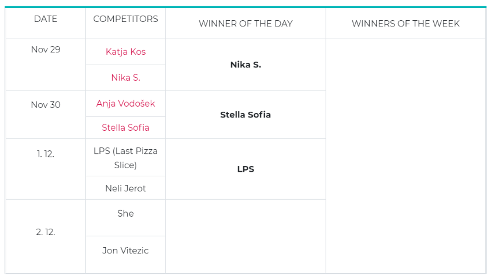This screenshot has height=280, width=491.
Task: Click the WINNER OF THE DAY header
Action: 245,24
